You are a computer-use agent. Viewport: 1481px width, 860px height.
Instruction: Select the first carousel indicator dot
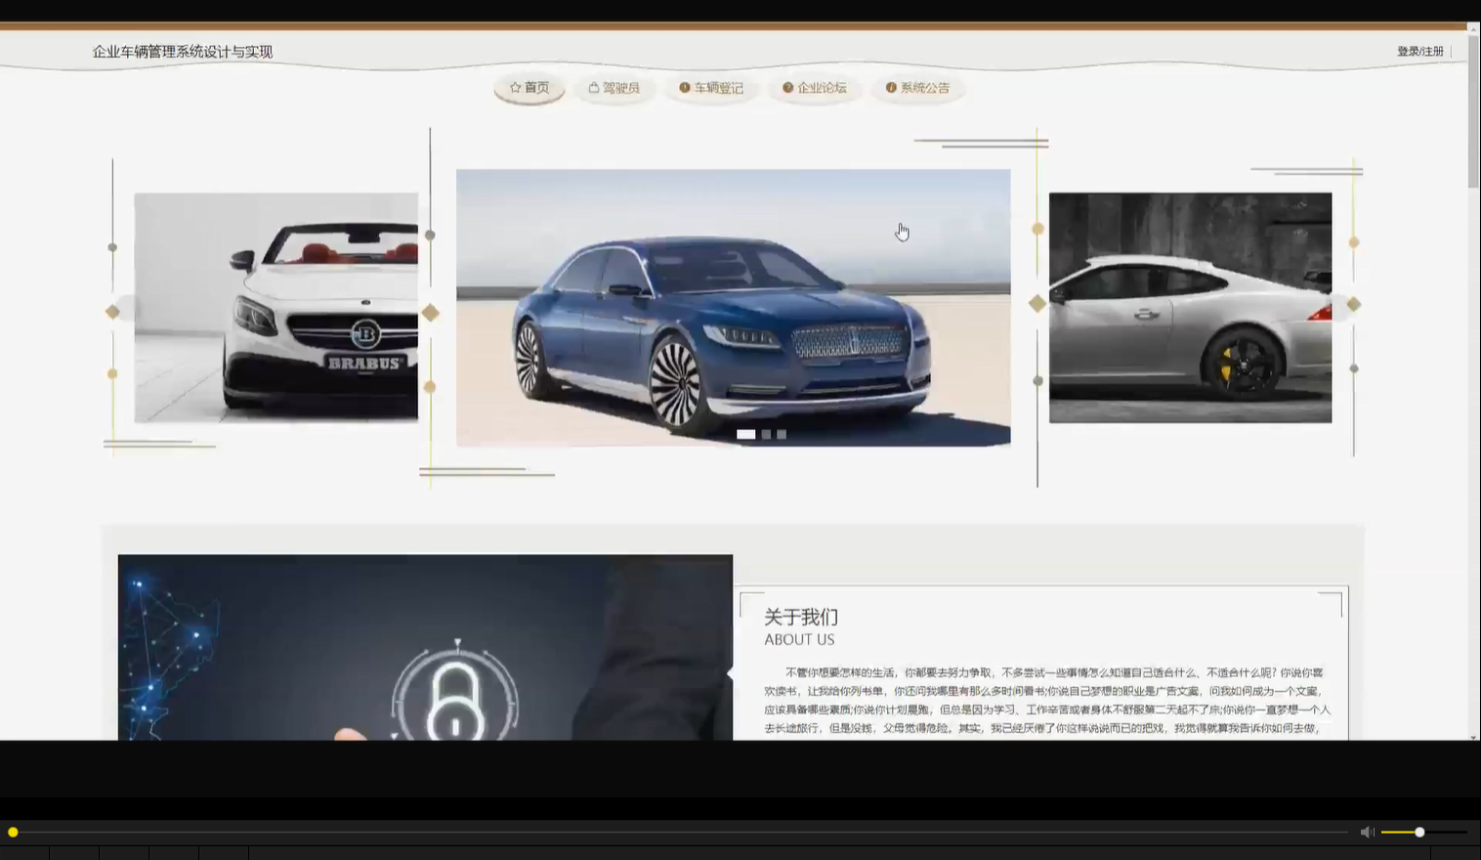pos(747,434)
